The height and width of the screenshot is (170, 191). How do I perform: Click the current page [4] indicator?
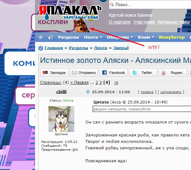[106, 83]
